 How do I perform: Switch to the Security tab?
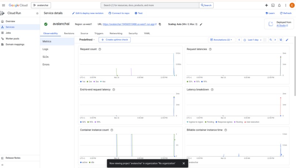click(x=133, y=33)
